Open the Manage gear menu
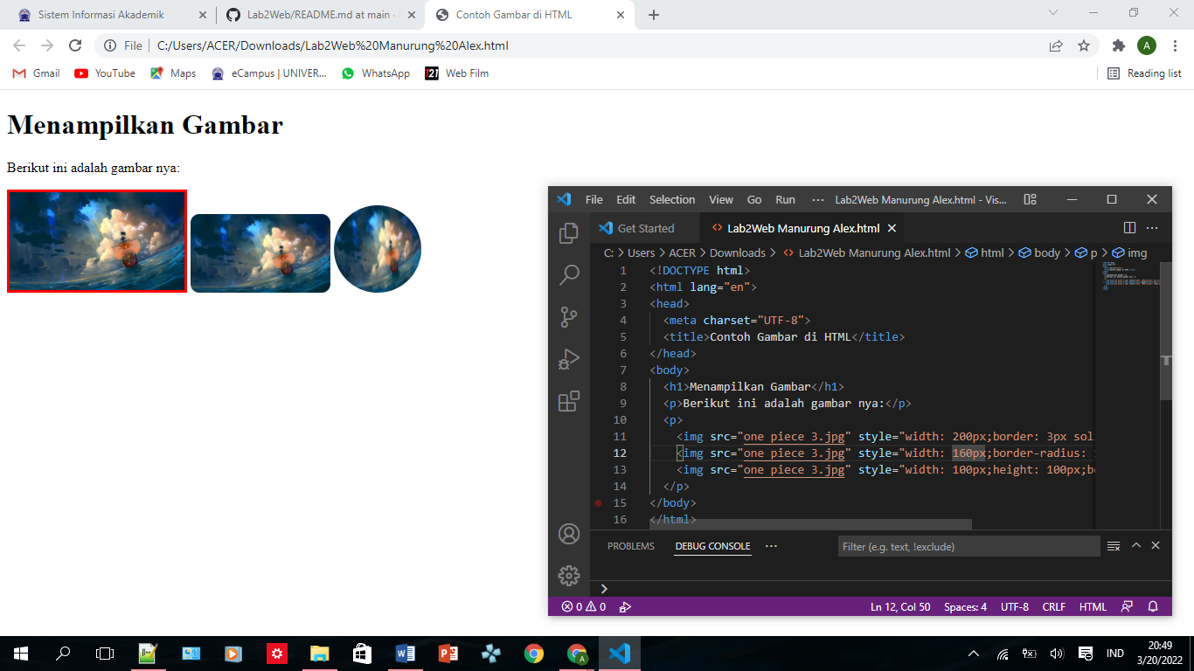This screenshot has width=1194, height=671. [x=569, y=576]
